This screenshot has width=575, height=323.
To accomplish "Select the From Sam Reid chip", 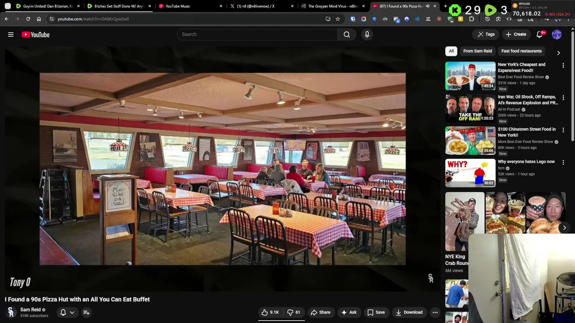I will [x=478, y=51].
